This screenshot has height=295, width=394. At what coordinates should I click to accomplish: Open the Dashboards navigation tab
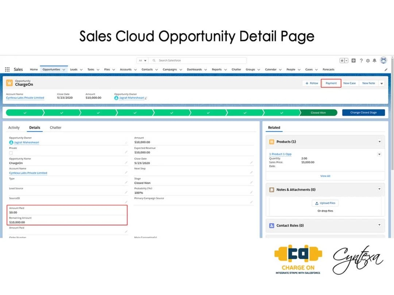click(x=194, y=69)
